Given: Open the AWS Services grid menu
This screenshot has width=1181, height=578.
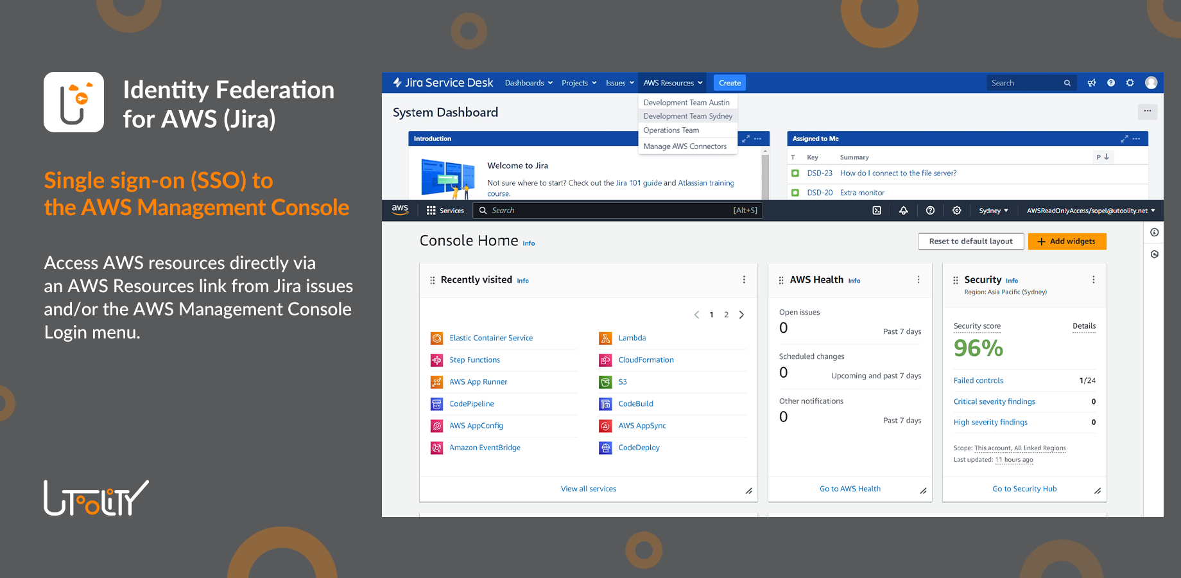Looking at the screenshot, I should [x=445, y=211].
